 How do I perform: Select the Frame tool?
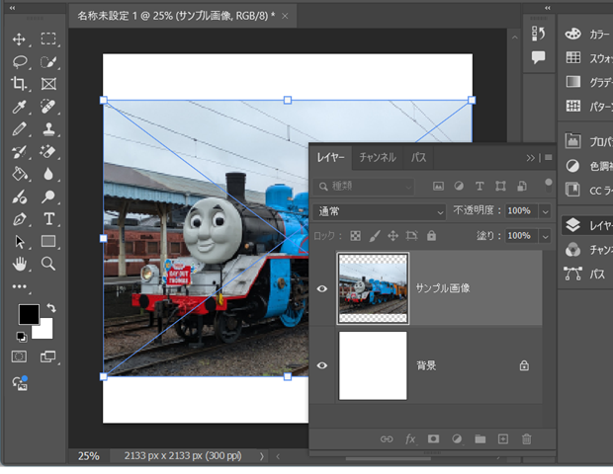(48, 84)
